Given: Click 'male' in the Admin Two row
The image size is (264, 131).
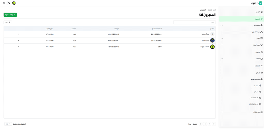Looking at the screenshot, I should (x=75, y=34).
